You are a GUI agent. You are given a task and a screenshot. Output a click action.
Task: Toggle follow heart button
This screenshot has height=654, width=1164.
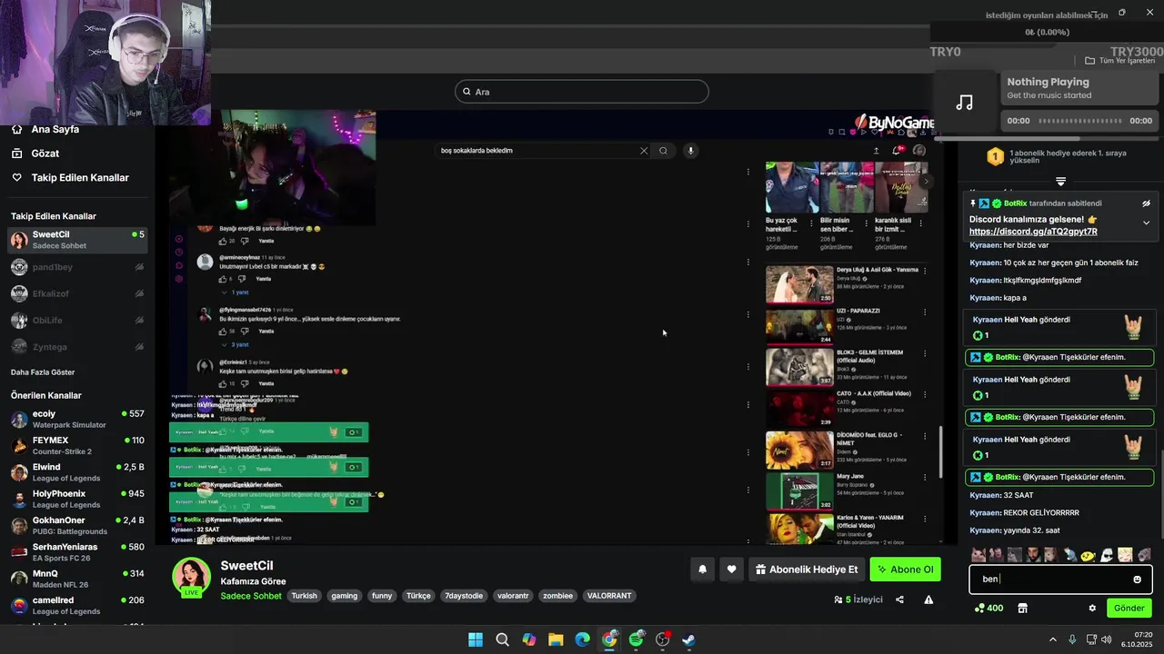tap(731, 570)
